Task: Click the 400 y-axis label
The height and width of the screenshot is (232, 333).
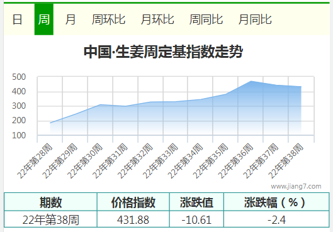Action: tap(19, 91)
